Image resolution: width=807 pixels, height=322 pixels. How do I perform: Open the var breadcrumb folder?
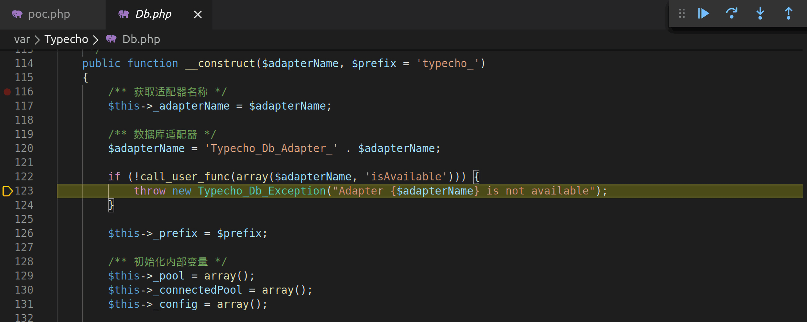point(22,39)
